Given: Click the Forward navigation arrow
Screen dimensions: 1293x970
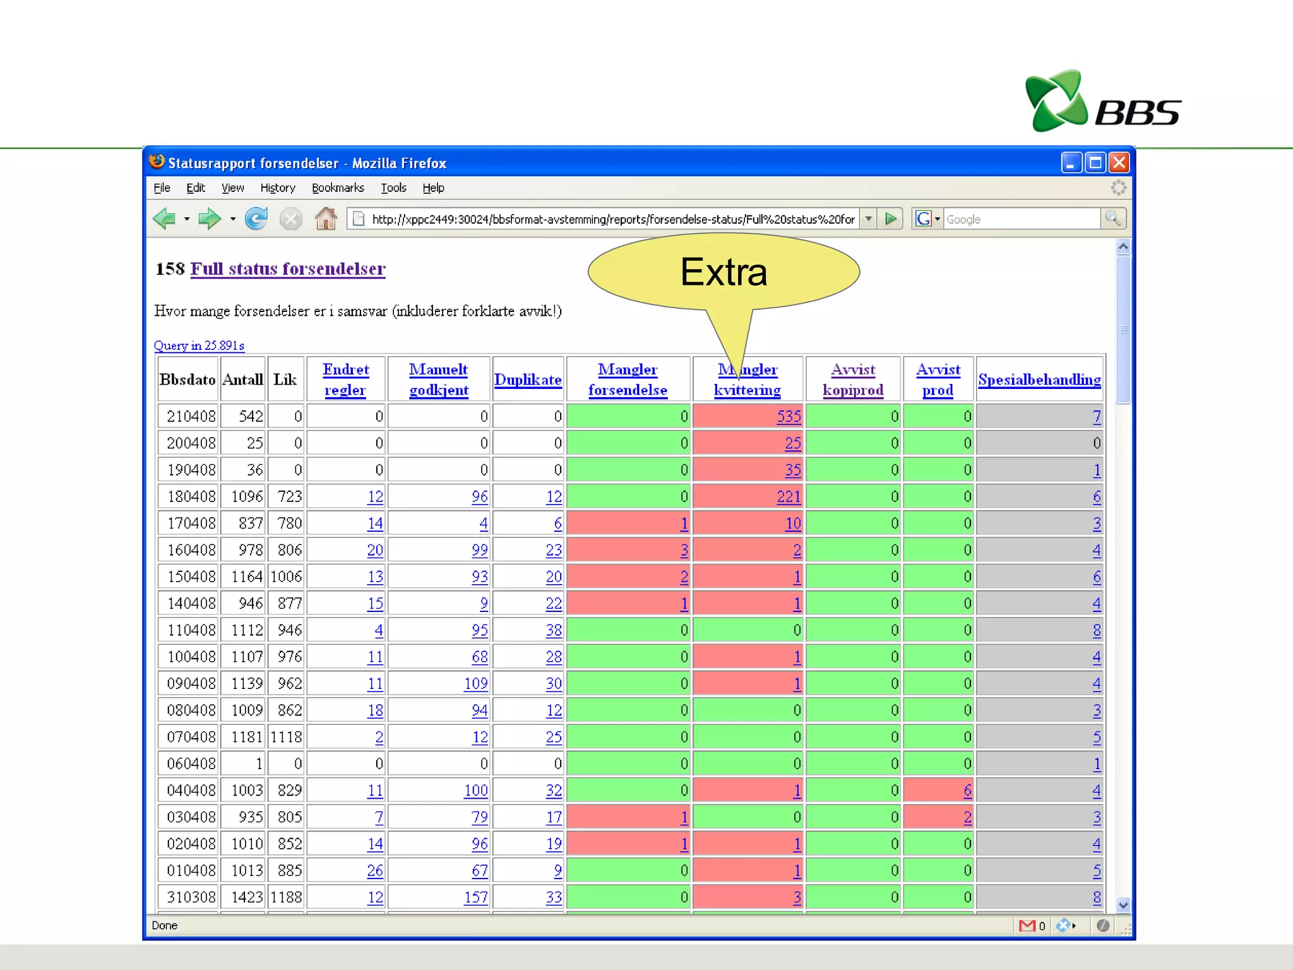Looking at the screenshot, I should [209, 219].
